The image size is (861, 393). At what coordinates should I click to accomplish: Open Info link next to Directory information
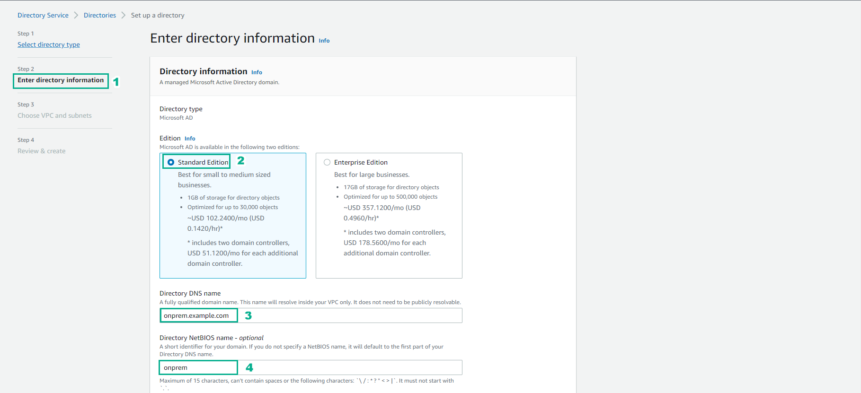pos(257,72)
